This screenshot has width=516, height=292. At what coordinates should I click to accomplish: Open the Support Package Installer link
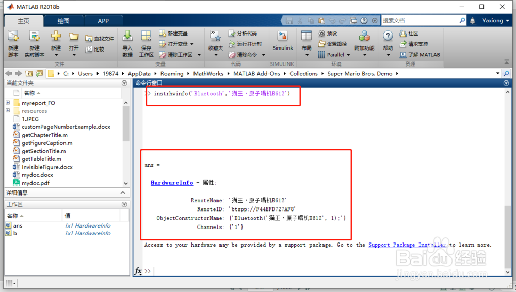(407, 245)
